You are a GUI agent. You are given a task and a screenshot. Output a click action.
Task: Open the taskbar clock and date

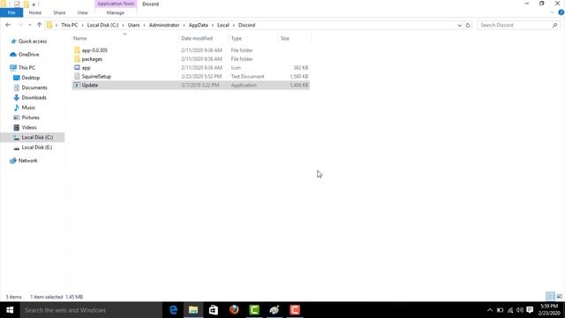point(549,310)
